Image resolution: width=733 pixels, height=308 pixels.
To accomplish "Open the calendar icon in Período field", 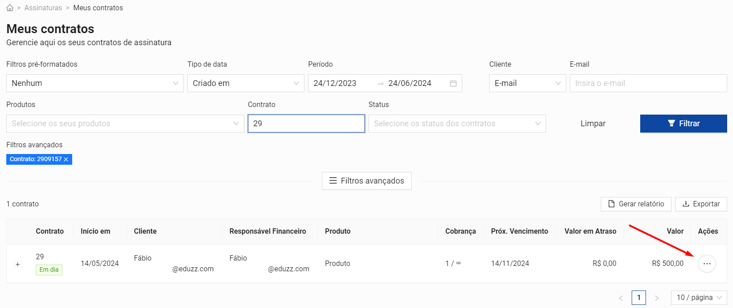I will [x=453, y=83].
